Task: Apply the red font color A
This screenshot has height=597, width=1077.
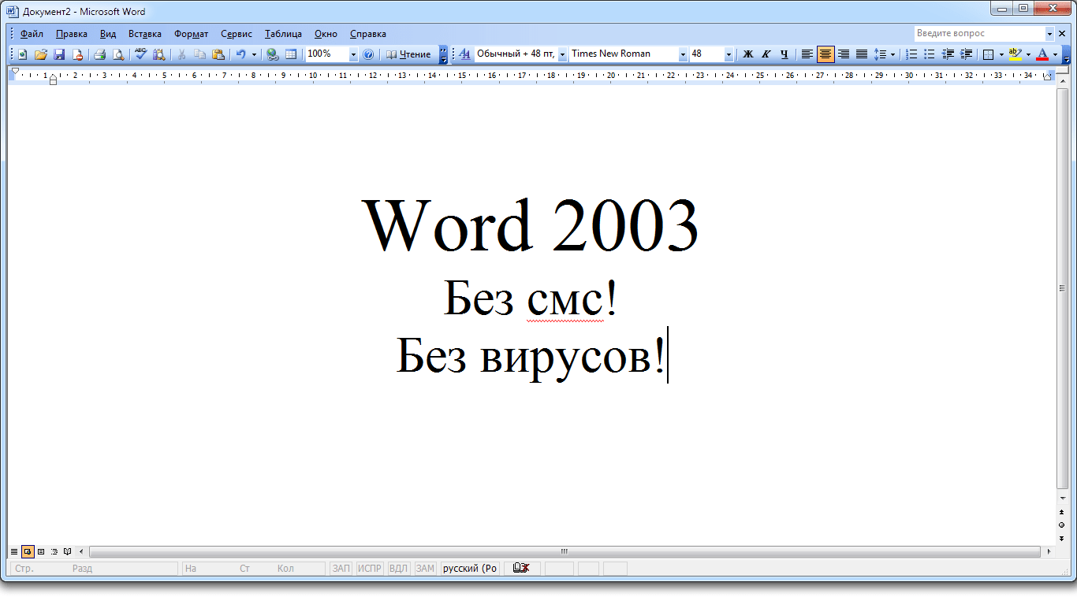Action: pyautogui.click(x=1042, y=54)
